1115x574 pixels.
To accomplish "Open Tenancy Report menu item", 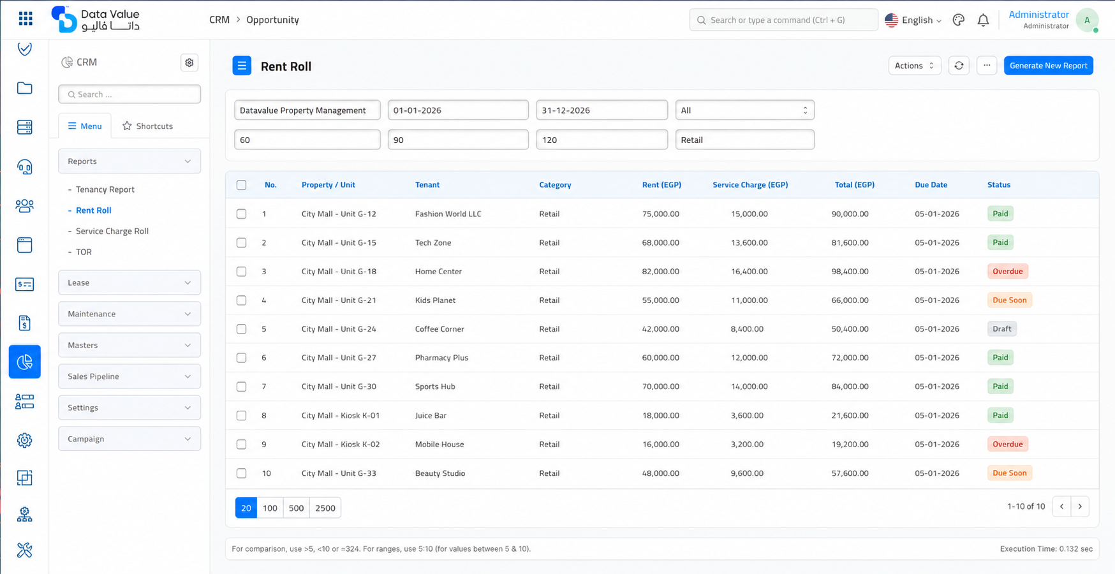I will pyautogui.click(x=105, y=189).
